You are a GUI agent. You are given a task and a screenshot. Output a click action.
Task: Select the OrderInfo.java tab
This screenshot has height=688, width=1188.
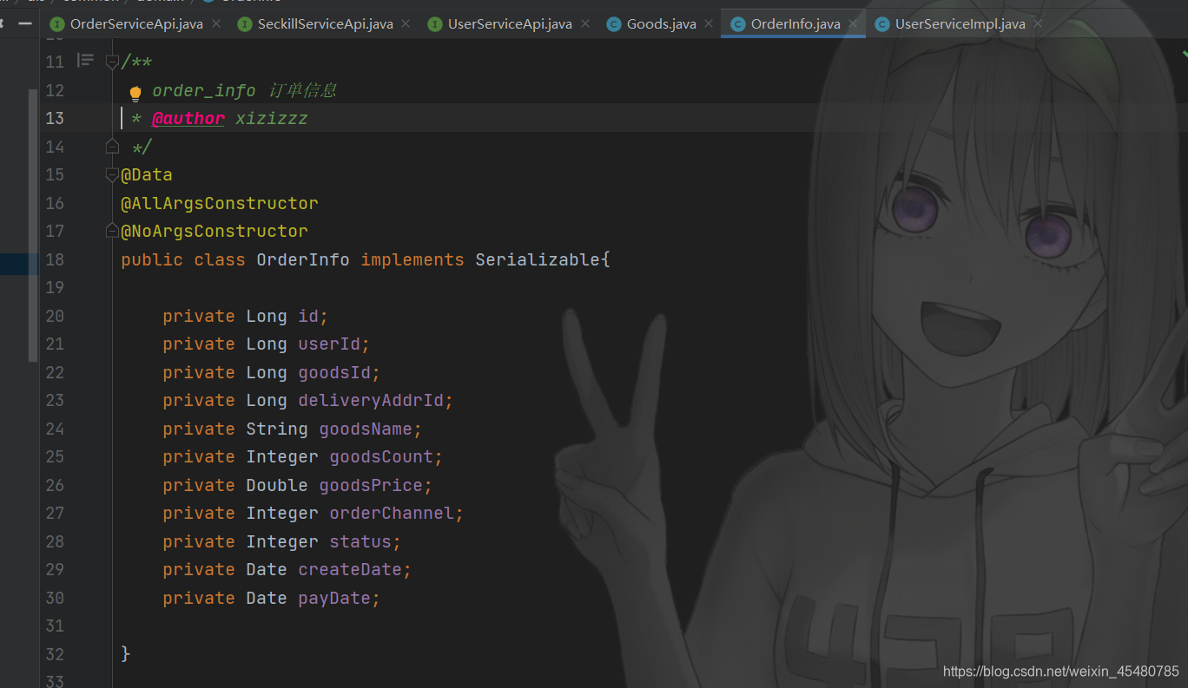click(x=795, y=23)
